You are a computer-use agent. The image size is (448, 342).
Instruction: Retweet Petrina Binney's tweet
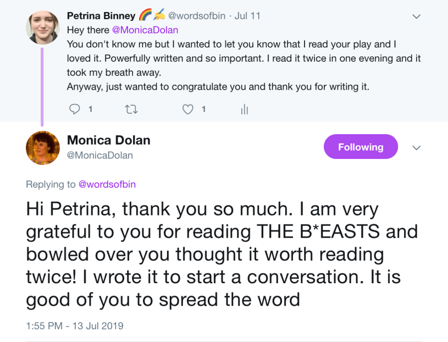[x=131, y=109]
